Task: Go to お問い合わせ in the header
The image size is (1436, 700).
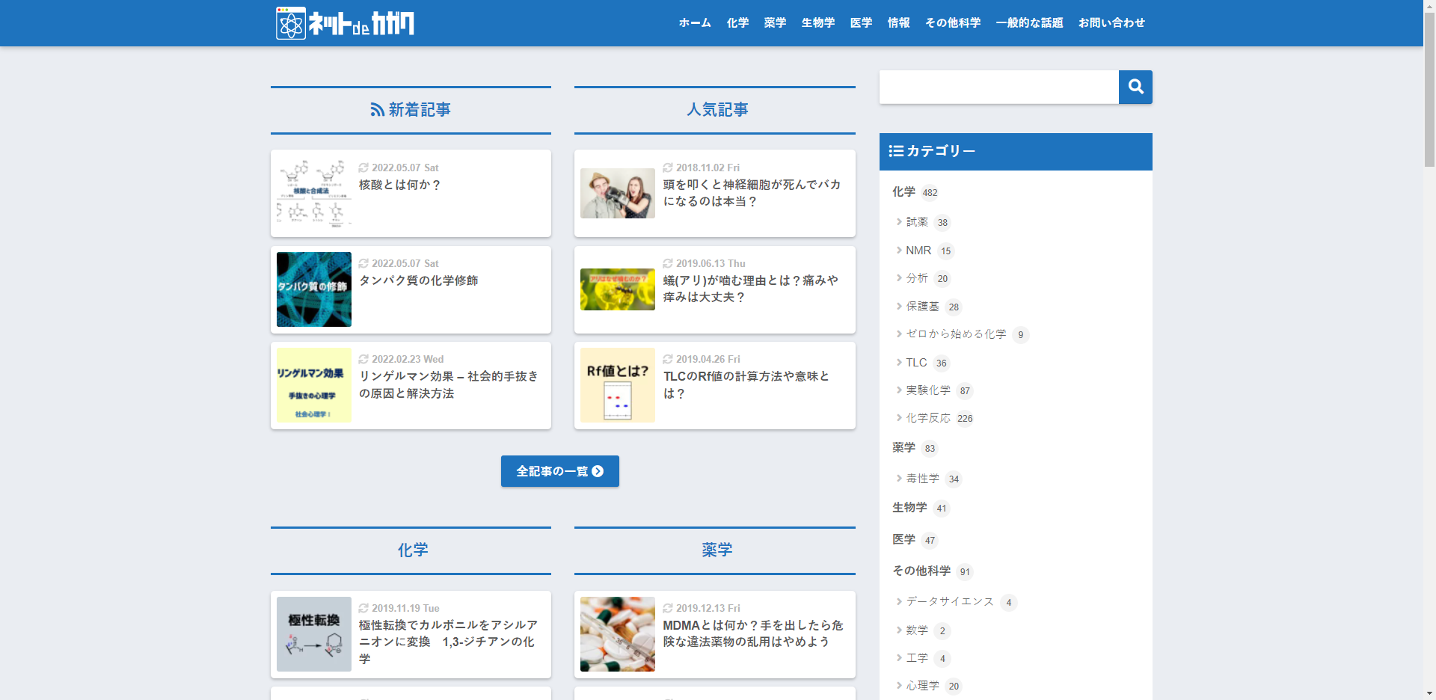Action: pos(1111,23)
